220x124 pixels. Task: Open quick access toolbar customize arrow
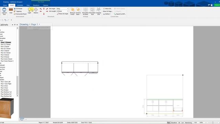11,20
